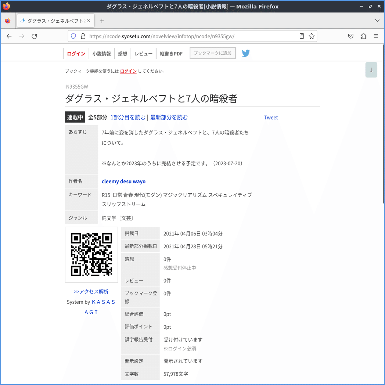Viewport: 385px width, 385px height.
Task: Click the 純文学〔文芸〕 genre text
Action: 117,218
